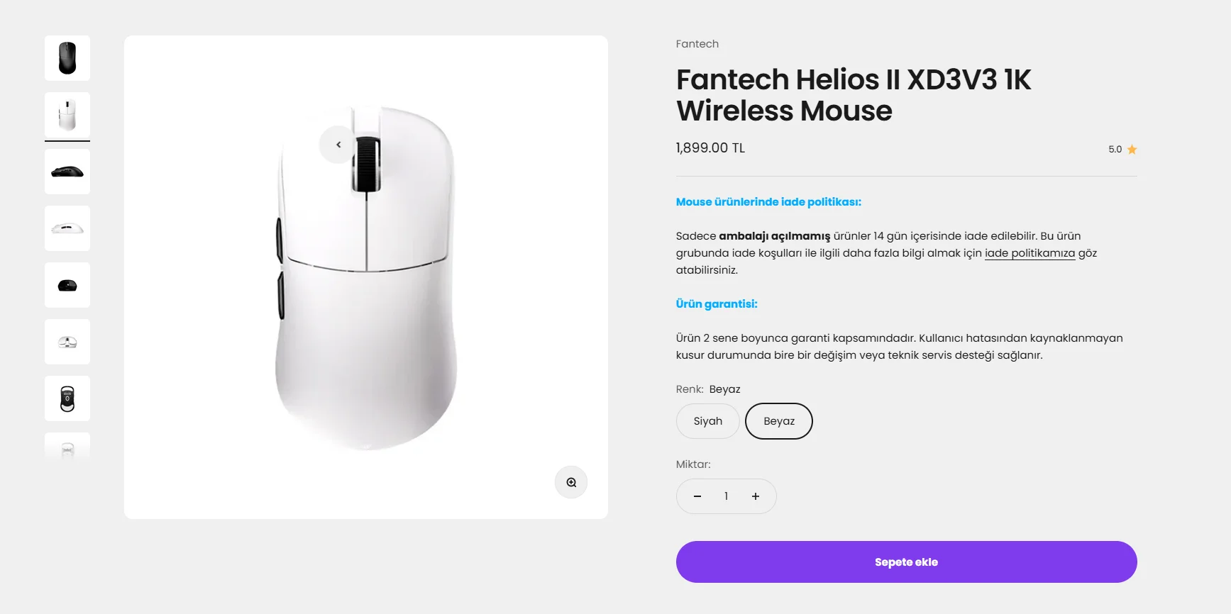Click the zoom magnifier icon on product image
Viewport: 1231px width, 614px height.
click(x=571, y=482)
